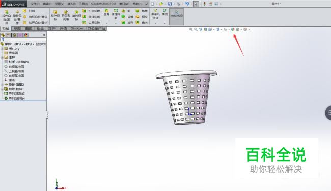Viewport: 331px width, 191px height.
Task: Open the View (视图) menu
Action: pyautogui.click(x=59, y=4)
